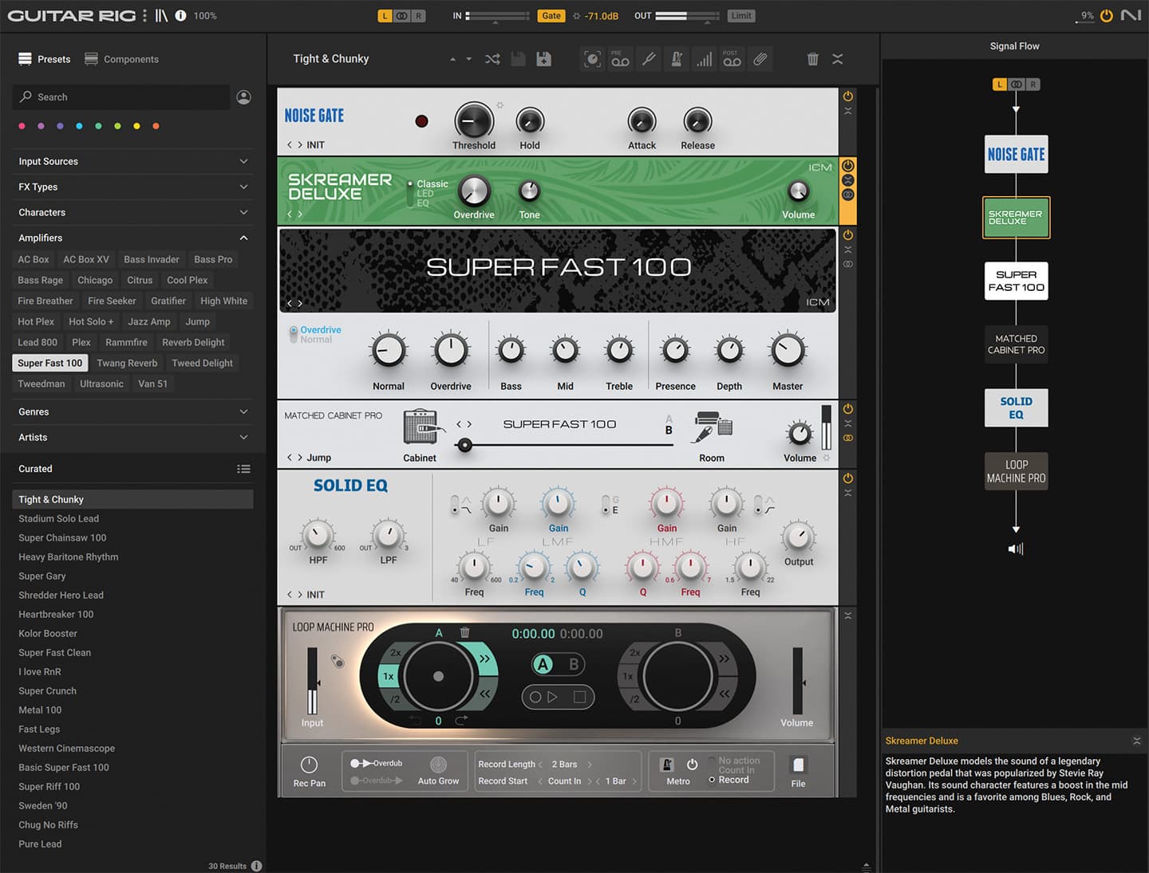Viewport: 1149px width, 873px height.
Task: Expand the FX Types section
Action: [133, 187]
